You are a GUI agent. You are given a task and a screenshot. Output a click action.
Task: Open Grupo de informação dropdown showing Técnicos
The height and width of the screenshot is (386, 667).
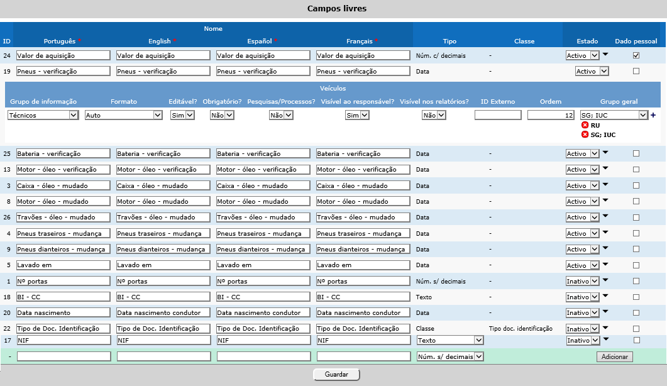point(43,115)
